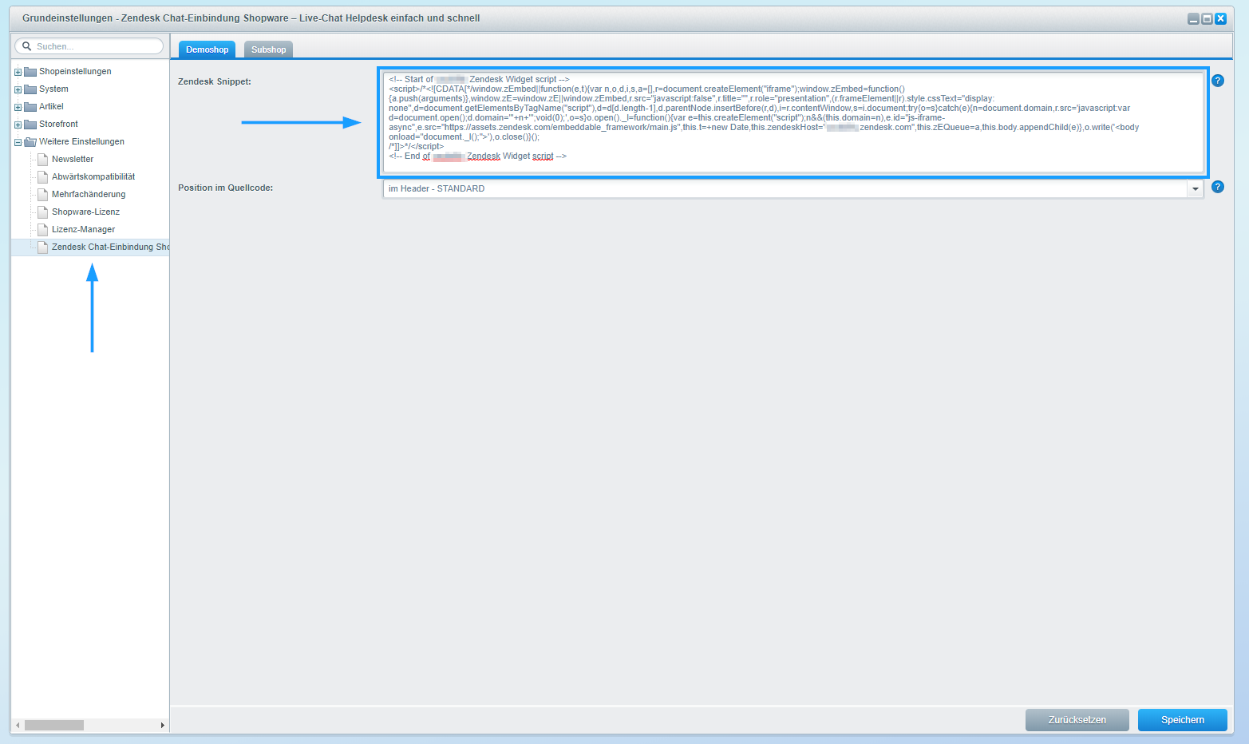Minimize the Grundeinstellungen window
Image resolution: width=1249 pixels, height=744 pixels.
point(1193,18)
